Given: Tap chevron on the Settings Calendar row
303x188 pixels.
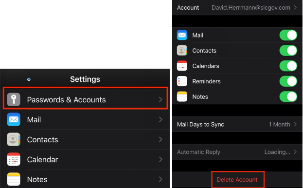Looking at the screenshot, I should [x=160, y=159].
